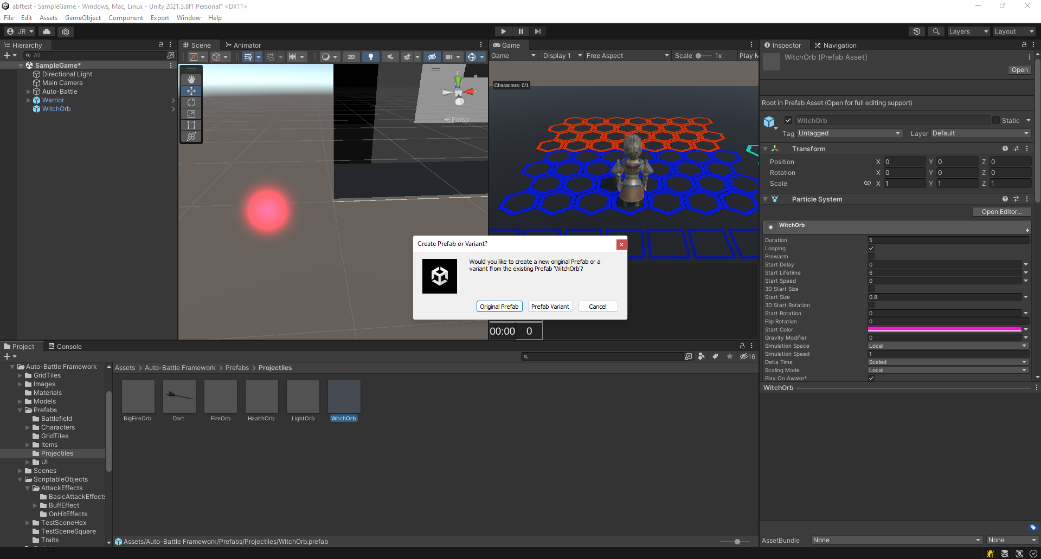
Task: Select the Dart prefab thumbnail
Action: pos(179,396)
